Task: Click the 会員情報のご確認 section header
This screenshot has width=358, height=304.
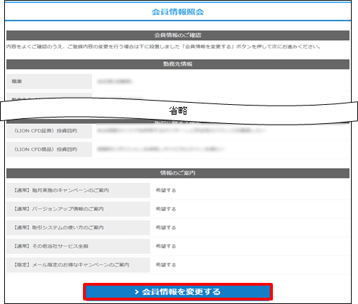Action: click(178, 35)
